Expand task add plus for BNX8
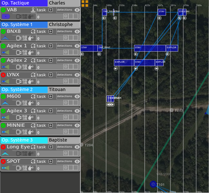The image size is (209, 193). click(x=51, y=32)
